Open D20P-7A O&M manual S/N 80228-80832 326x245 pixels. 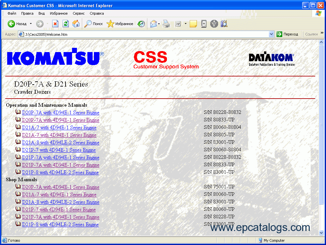61,113
